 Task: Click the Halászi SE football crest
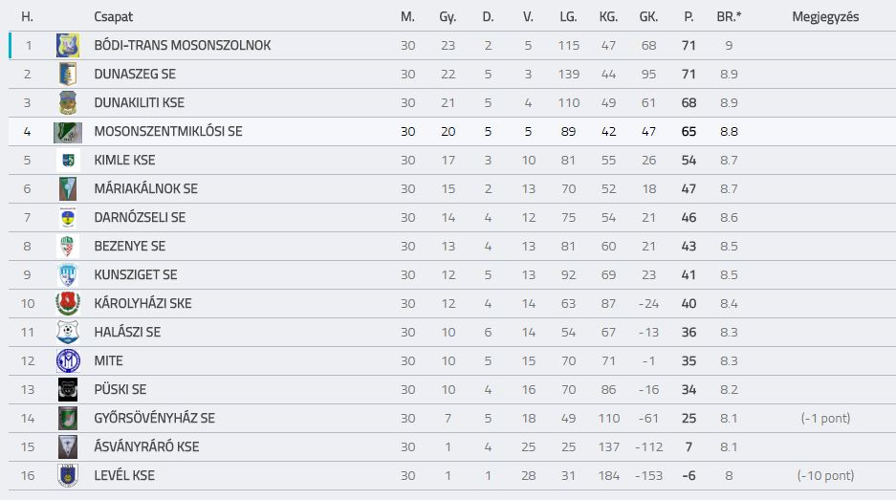(x=68, y=332)
